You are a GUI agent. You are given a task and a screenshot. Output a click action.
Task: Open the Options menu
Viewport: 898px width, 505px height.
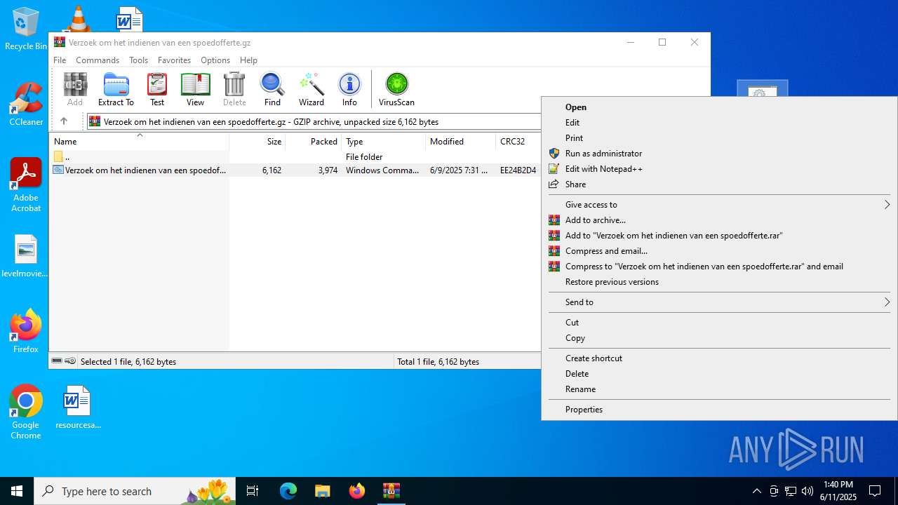point(215,60)
